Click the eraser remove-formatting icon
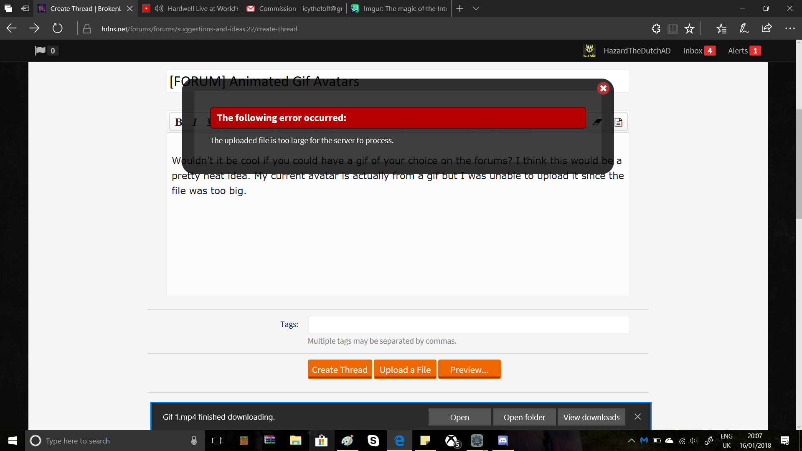802x451 pixels. [597, 122]
